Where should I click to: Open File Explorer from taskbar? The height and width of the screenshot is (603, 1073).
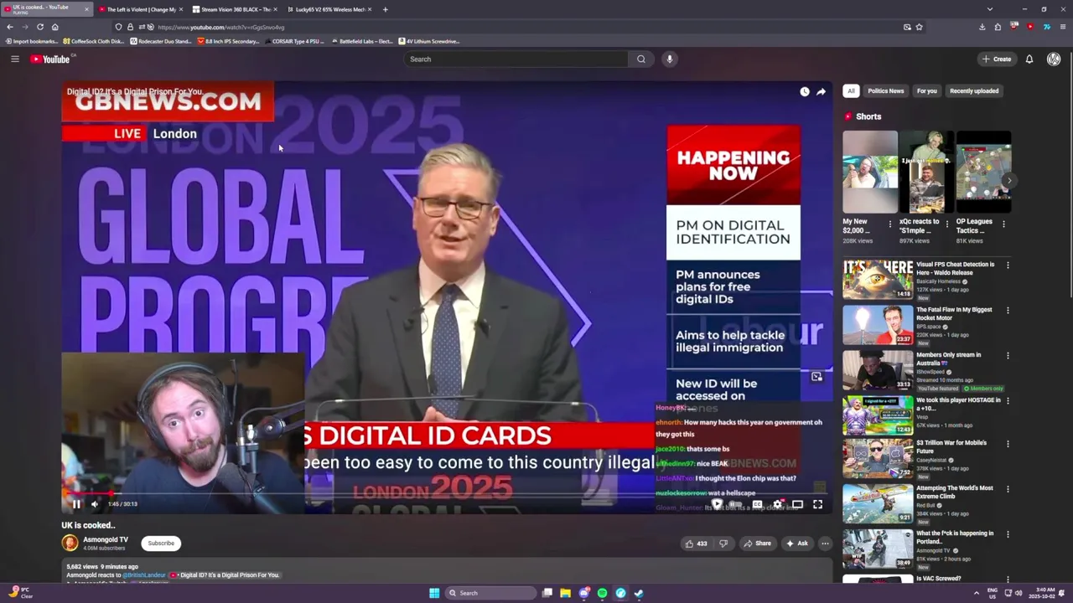tap(566, 593)
